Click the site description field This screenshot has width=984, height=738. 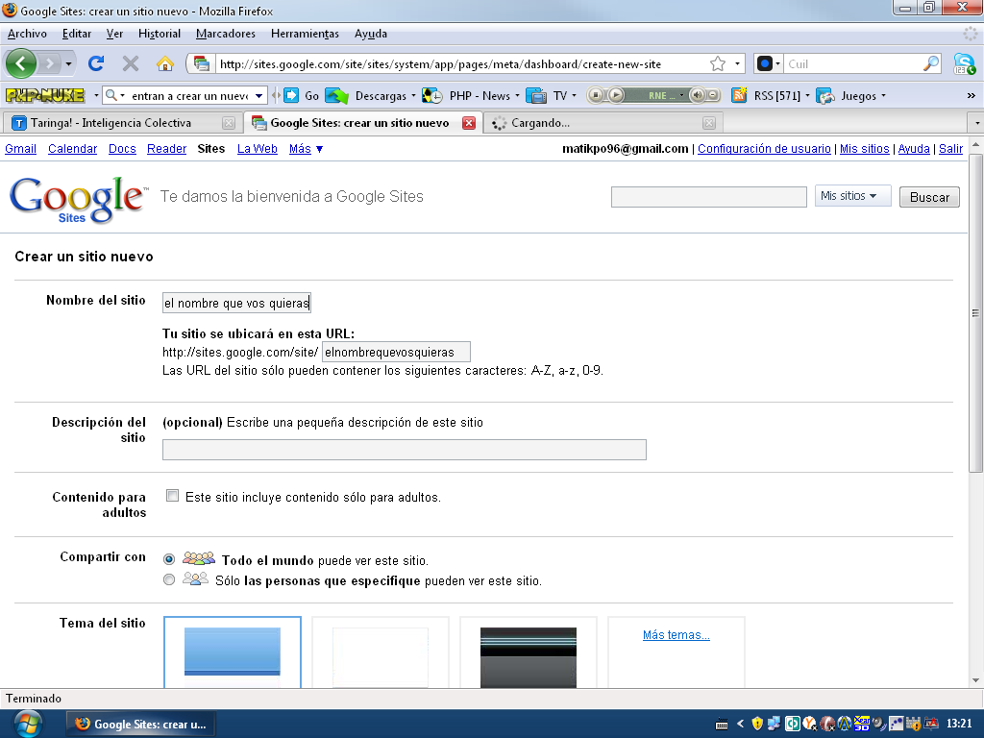(405, 450)
